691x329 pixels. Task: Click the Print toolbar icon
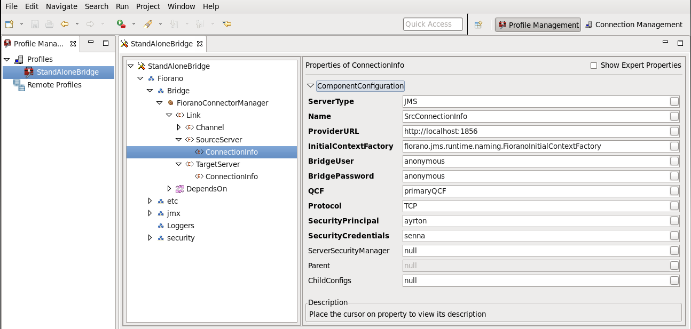(x=49, y=24)
